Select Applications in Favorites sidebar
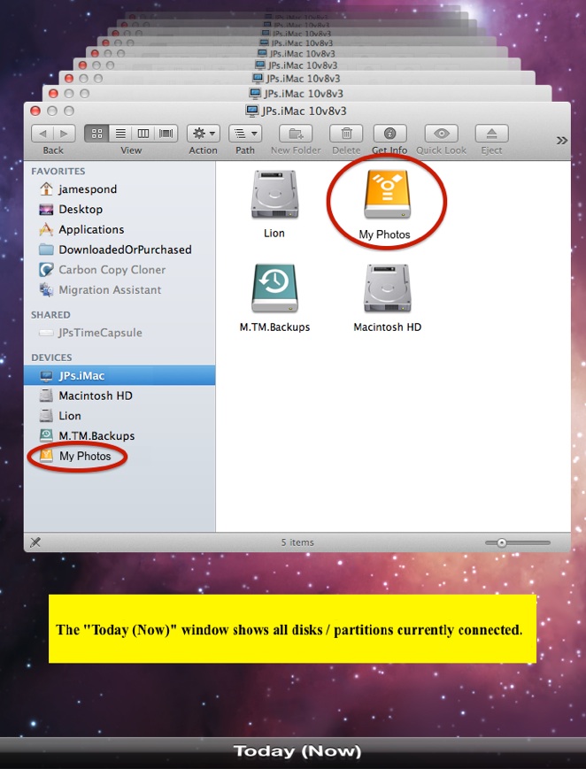 (x=120, y=229)
